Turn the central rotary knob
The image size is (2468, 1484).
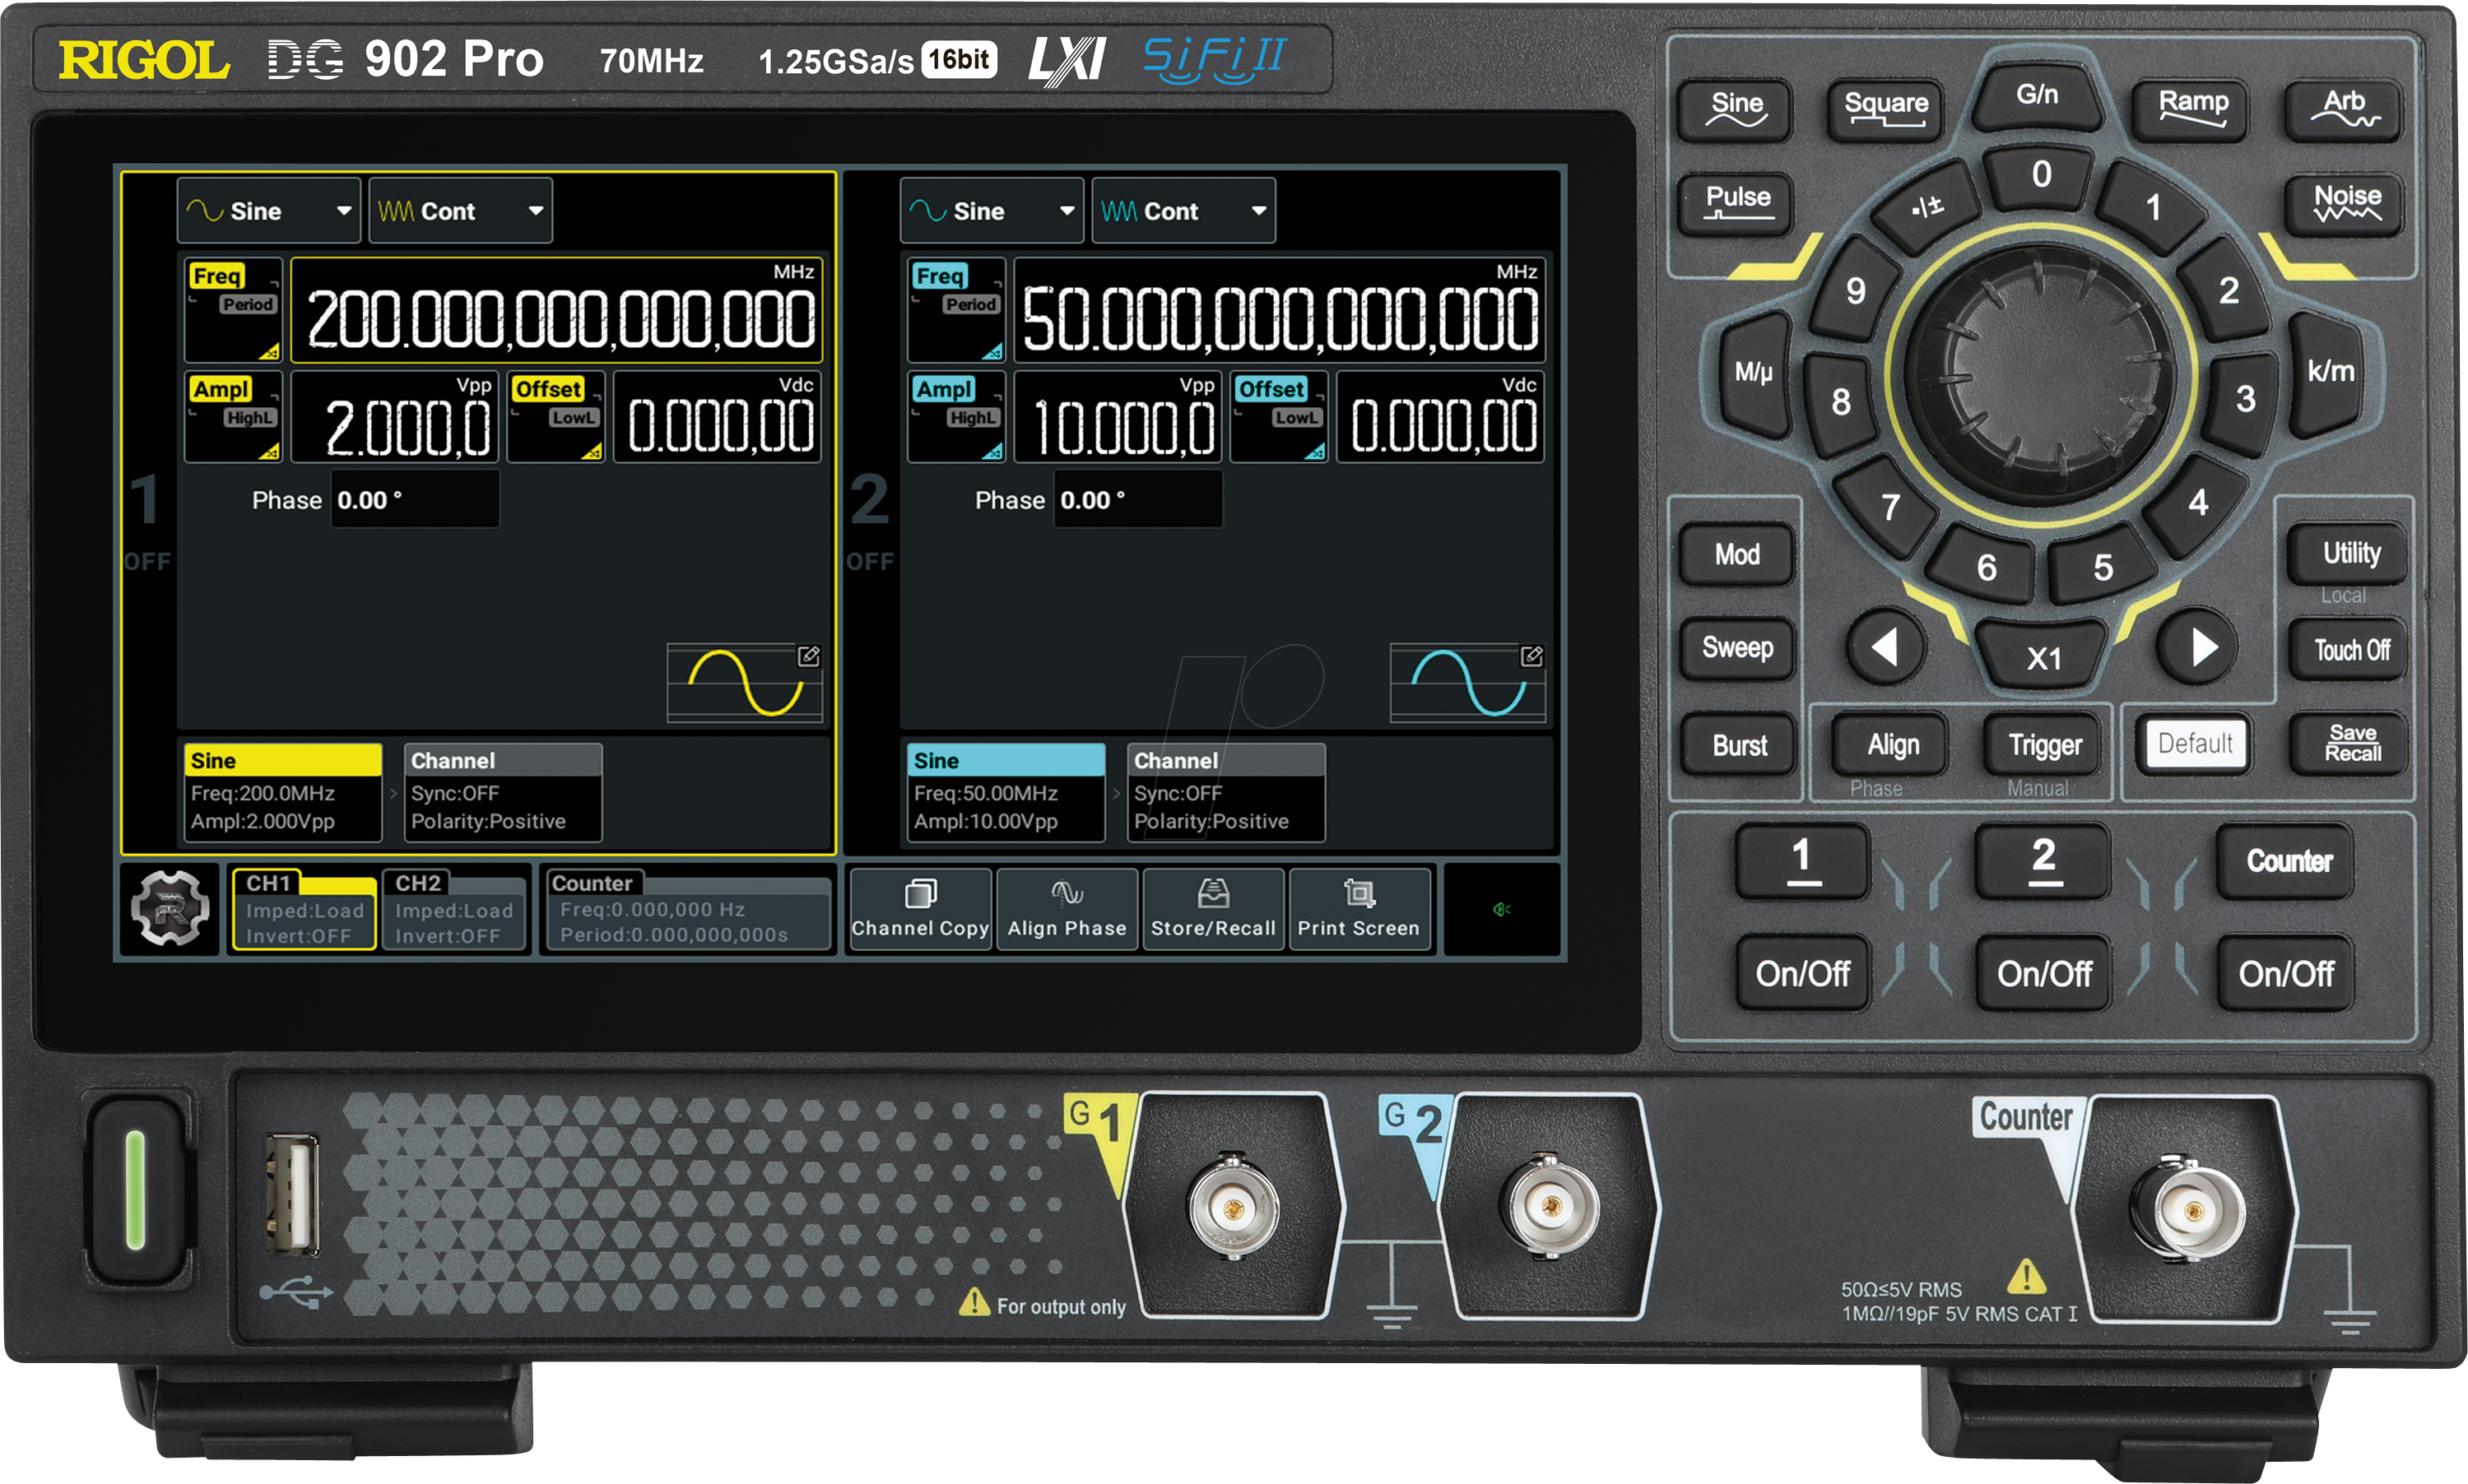click(2042, 376)
